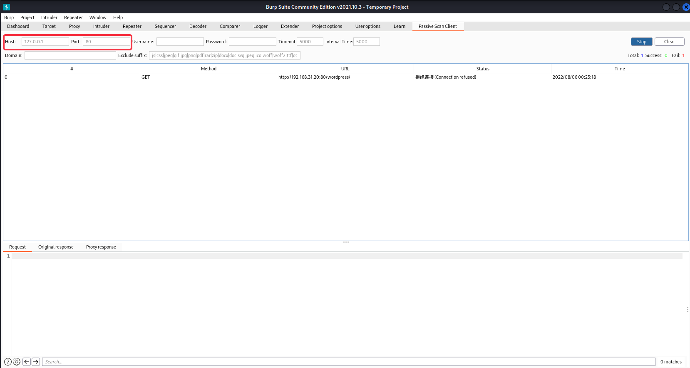The width and height of the screenshot is (690, 368).
Task: Open the help question mark icon
Action: coord(8,362)
